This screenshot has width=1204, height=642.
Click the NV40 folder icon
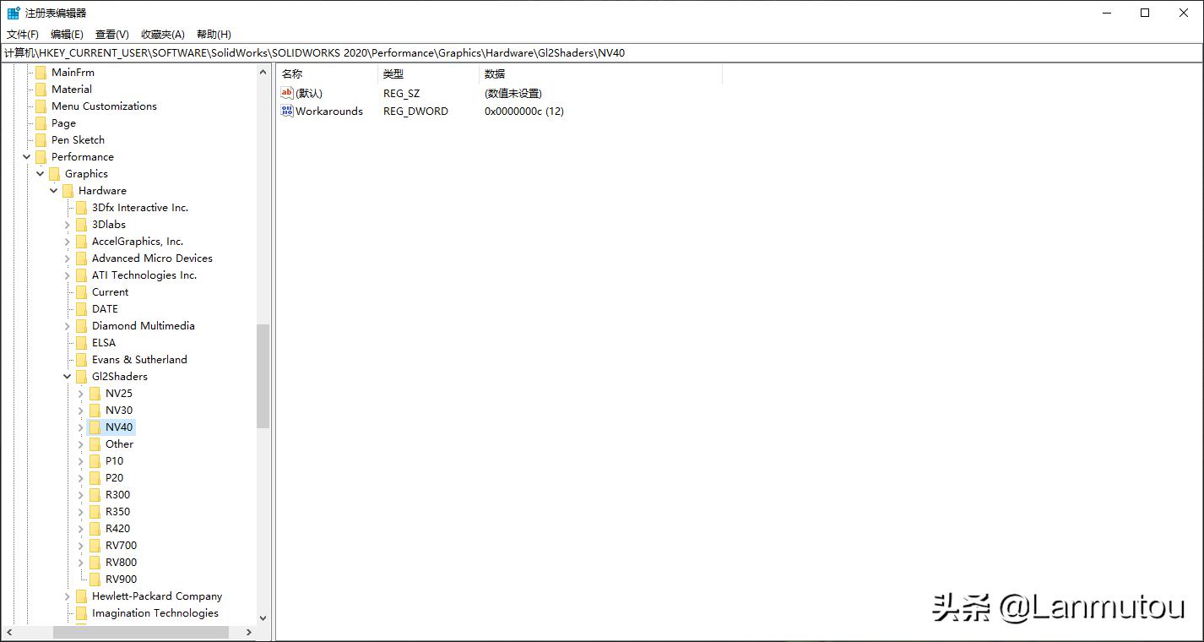click(95, 427)
